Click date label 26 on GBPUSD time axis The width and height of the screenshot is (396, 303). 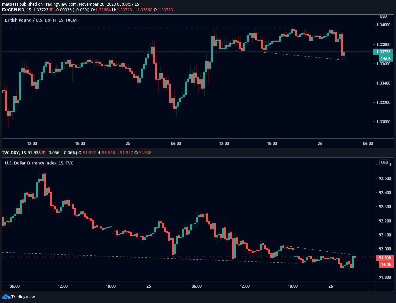pyautogui.click(x=320, y=144)
